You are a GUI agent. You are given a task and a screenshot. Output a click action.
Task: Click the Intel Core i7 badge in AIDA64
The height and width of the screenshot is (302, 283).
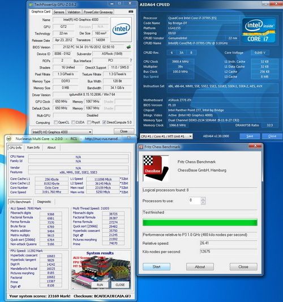(259, 31)
